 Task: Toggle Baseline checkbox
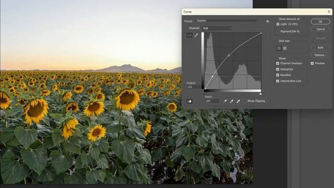pos(278,75)
